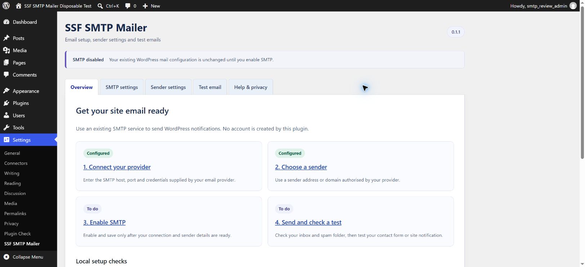
Task: Open Posts from the sidebar
Action: [28, 38]
